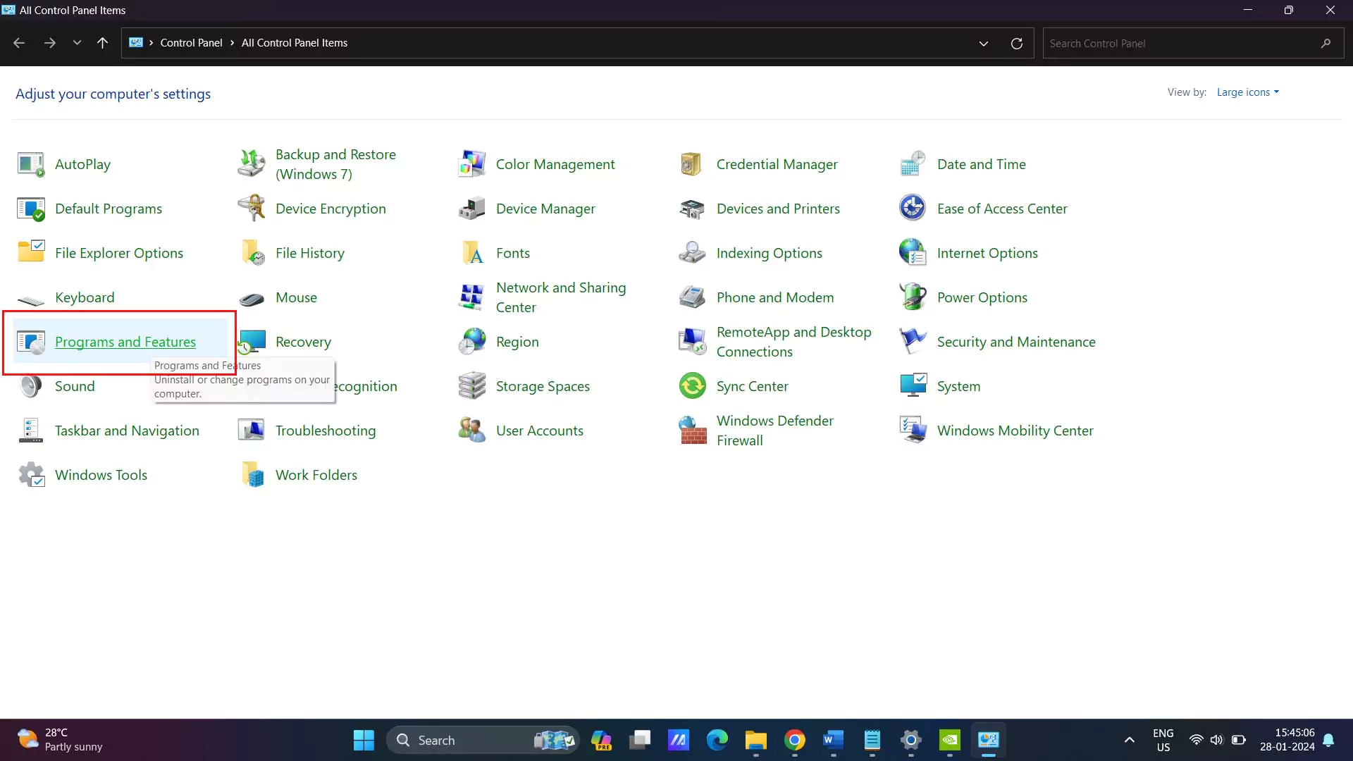Screen dimensions: 1353x761
Task: Open the Windows Defender Firewall icon
Action: 692,431
